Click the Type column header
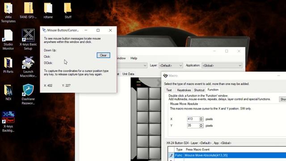286x161 pixels. [x=179, y=149]
